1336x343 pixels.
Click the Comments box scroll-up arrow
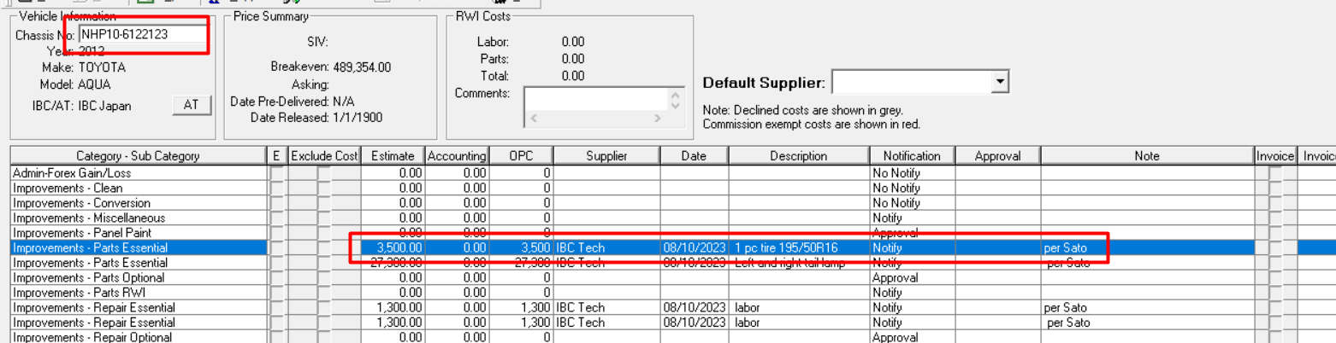(x=675, y=96)
